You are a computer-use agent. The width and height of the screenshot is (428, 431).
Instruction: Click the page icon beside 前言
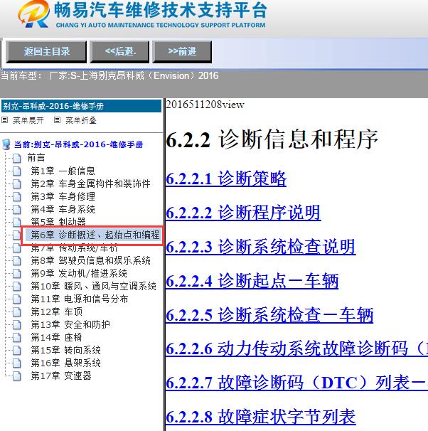[x=17, y=159]
